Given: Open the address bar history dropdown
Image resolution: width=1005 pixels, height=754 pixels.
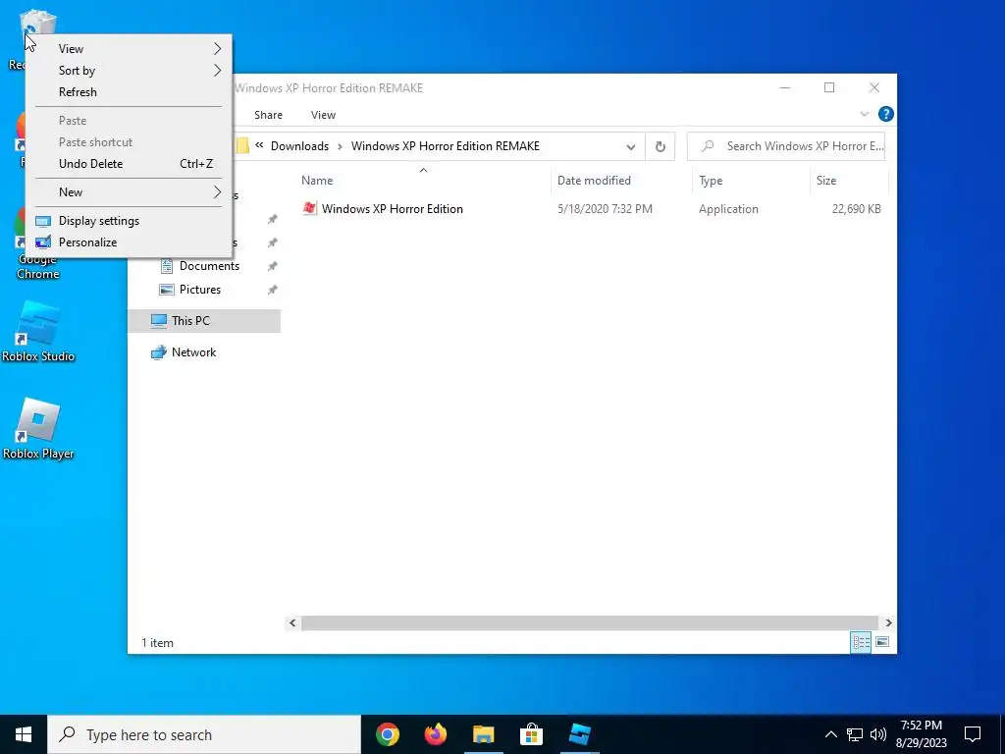Looking at the screenshot, I should click(631, 147).
